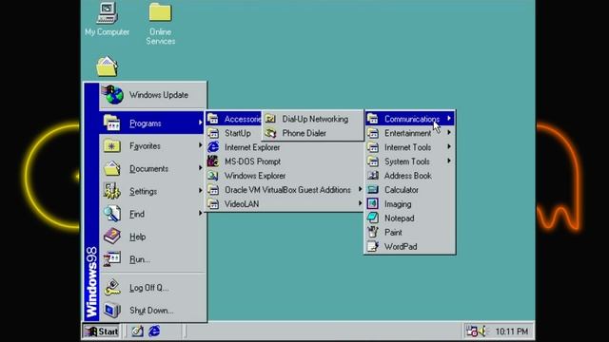The width and height of the screenshot is (609, 342).
Task: Open the Run... dialog entry
Action: [152, 259]
